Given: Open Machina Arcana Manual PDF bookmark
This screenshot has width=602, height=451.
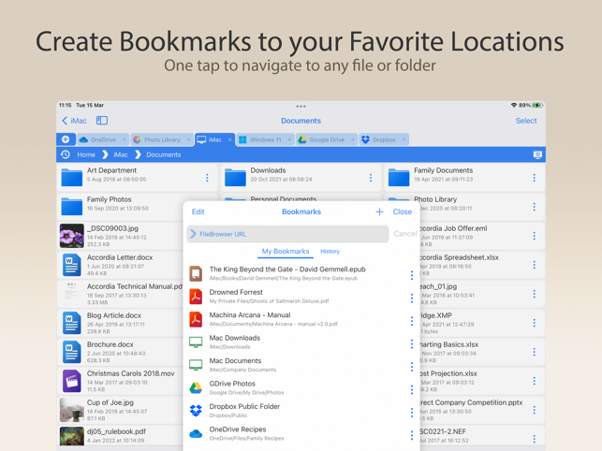Looking at the screenshot, I should click(x=296, y=319).
